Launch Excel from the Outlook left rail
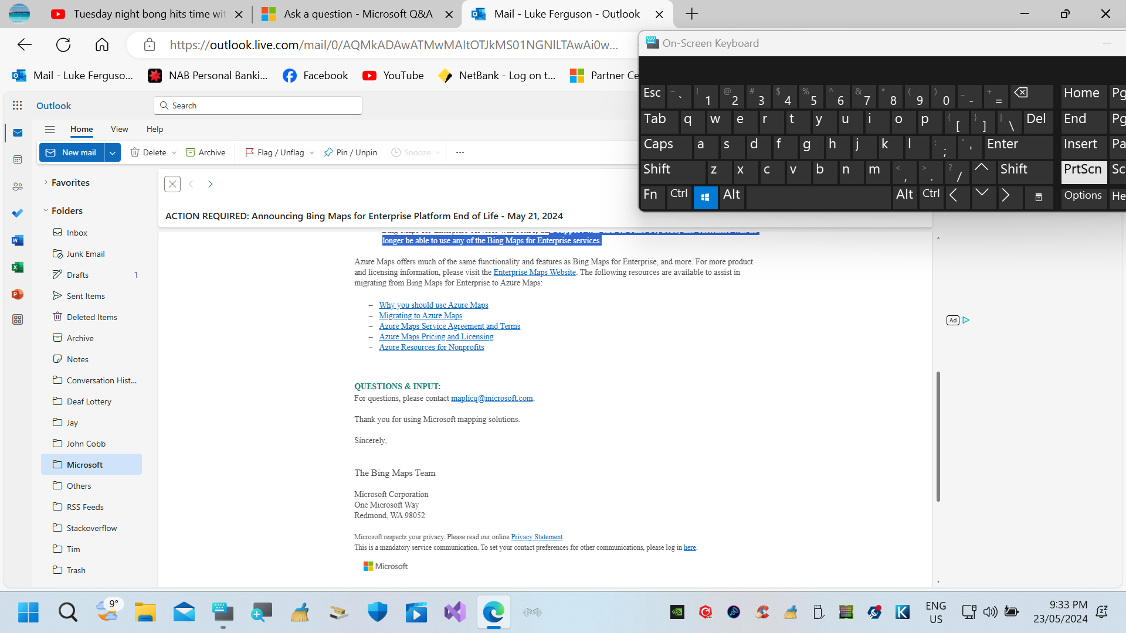The height and width of the screenshot is (633, 1126). click(18, 267)
